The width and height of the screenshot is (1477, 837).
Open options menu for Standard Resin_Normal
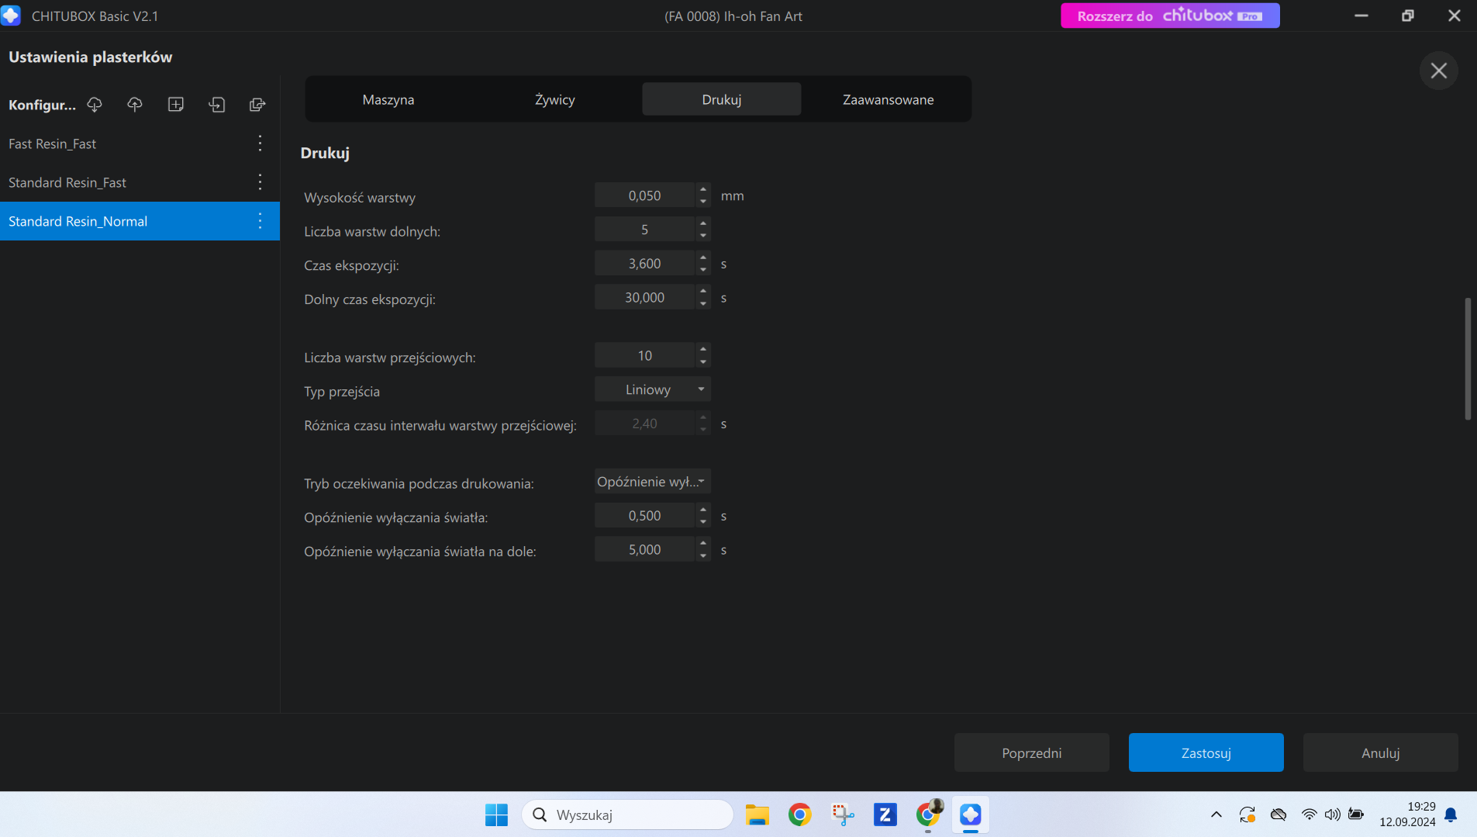click(x=260, y=221)
